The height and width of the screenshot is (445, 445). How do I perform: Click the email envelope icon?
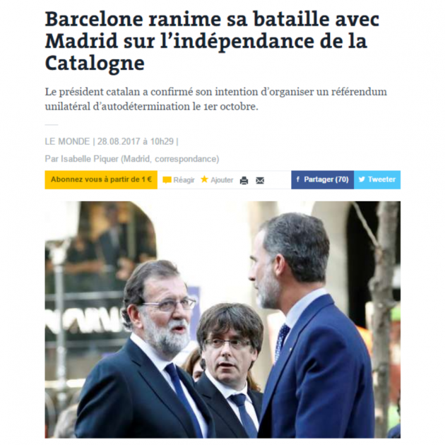coord(260,181)
